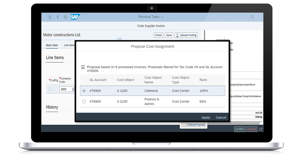This screenshot has width=302, height=158.
Task: Go to the home icon
Action: 65,17
